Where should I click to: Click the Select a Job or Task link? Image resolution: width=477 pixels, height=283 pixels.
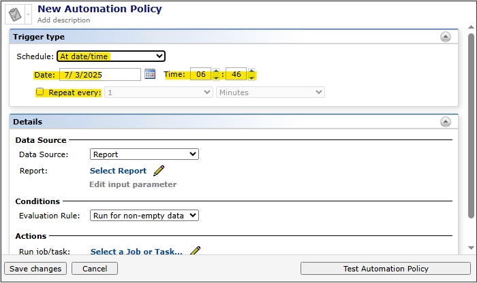tap(136, 252)
